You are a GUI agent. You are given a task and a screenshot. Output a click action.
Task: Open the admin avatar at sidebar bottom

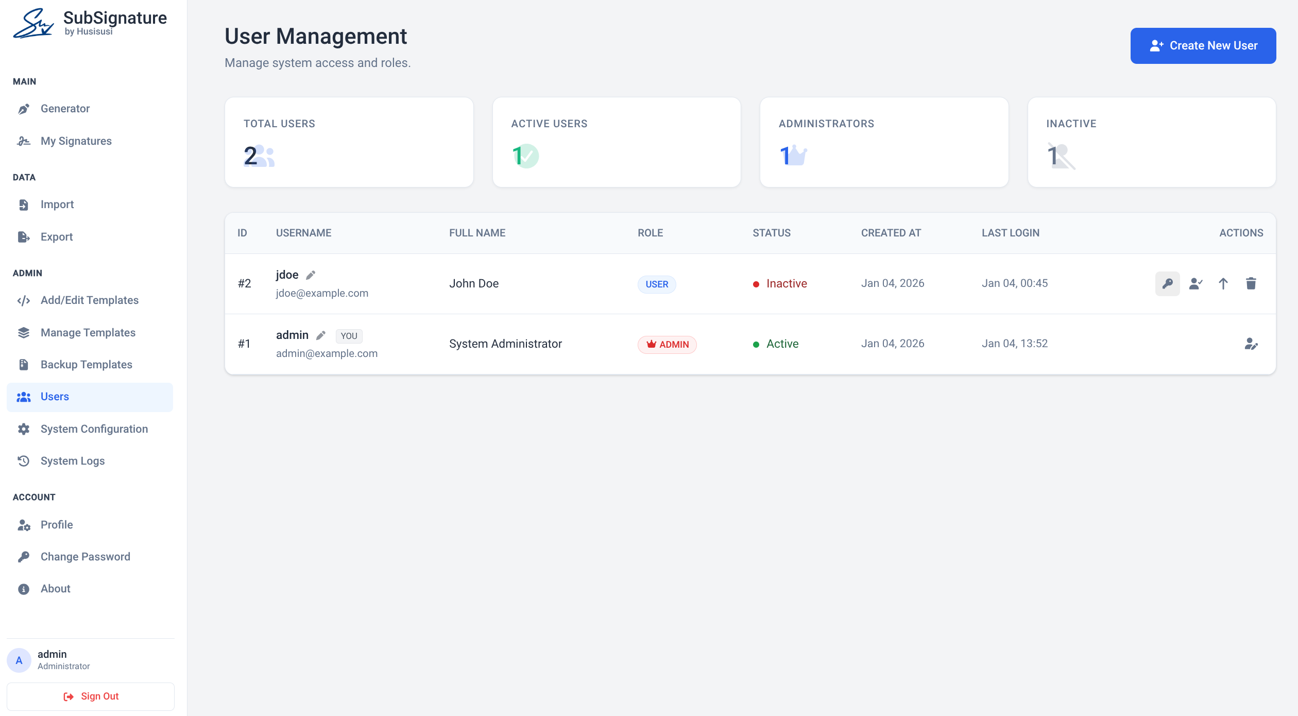(19, 659)
